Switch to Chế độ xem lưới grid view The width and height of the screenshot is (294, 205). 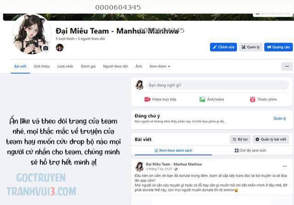[x=250, y=150]
